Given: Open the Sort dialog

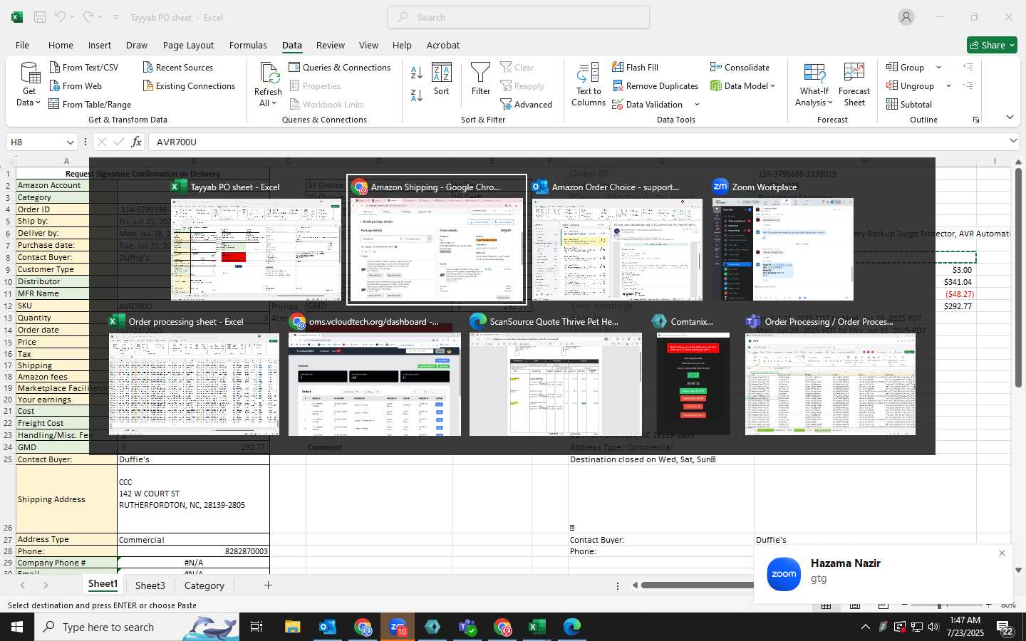Looking at the screenshot, I should [x=442, y=79].
